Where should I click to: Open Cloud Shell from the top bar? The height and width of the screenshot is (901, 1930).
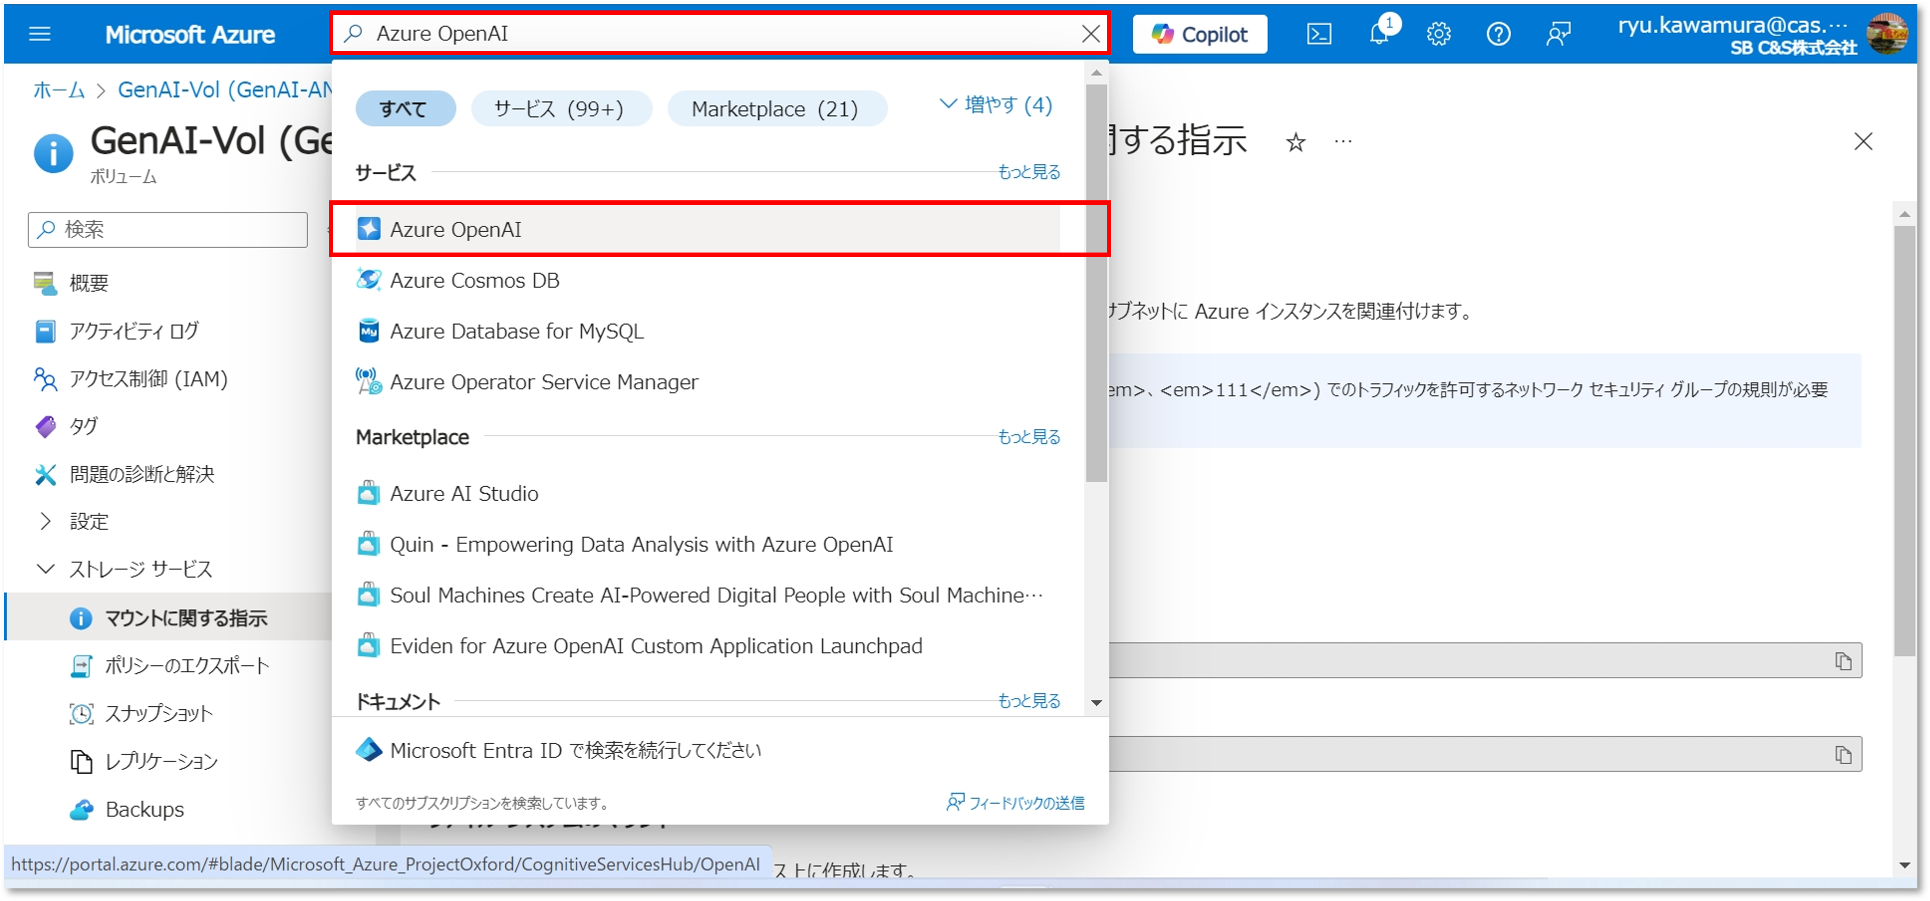pyautogui.click(x=1319, y=34)
